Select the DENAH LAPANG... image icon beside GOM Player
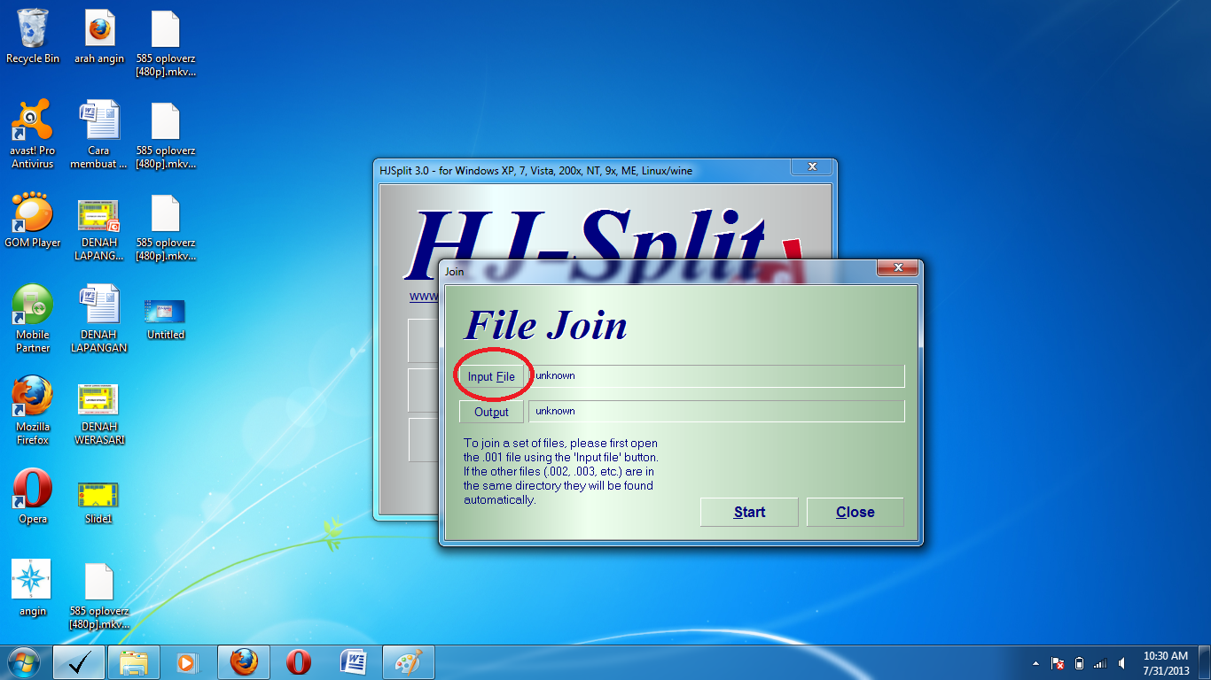The height and width of the screenshot is (680, 1211). (99, 228)
